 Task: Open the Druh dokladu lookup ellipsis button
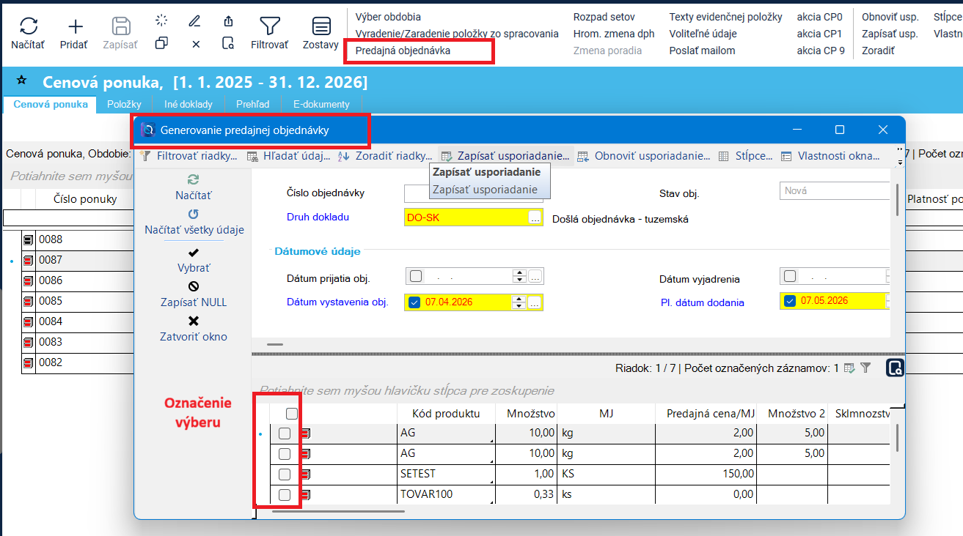click(535, 218)
